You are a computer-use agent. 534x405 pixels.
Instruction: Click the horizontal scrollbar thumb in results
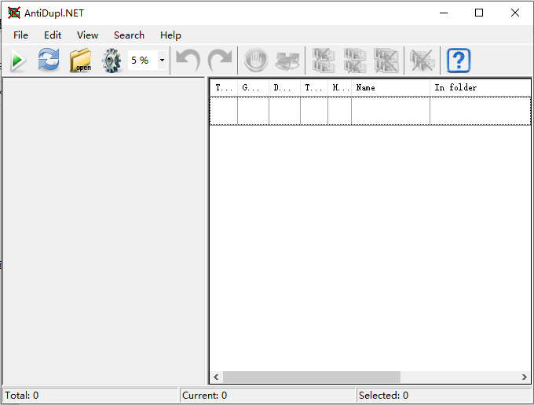[x=312, y=377]
